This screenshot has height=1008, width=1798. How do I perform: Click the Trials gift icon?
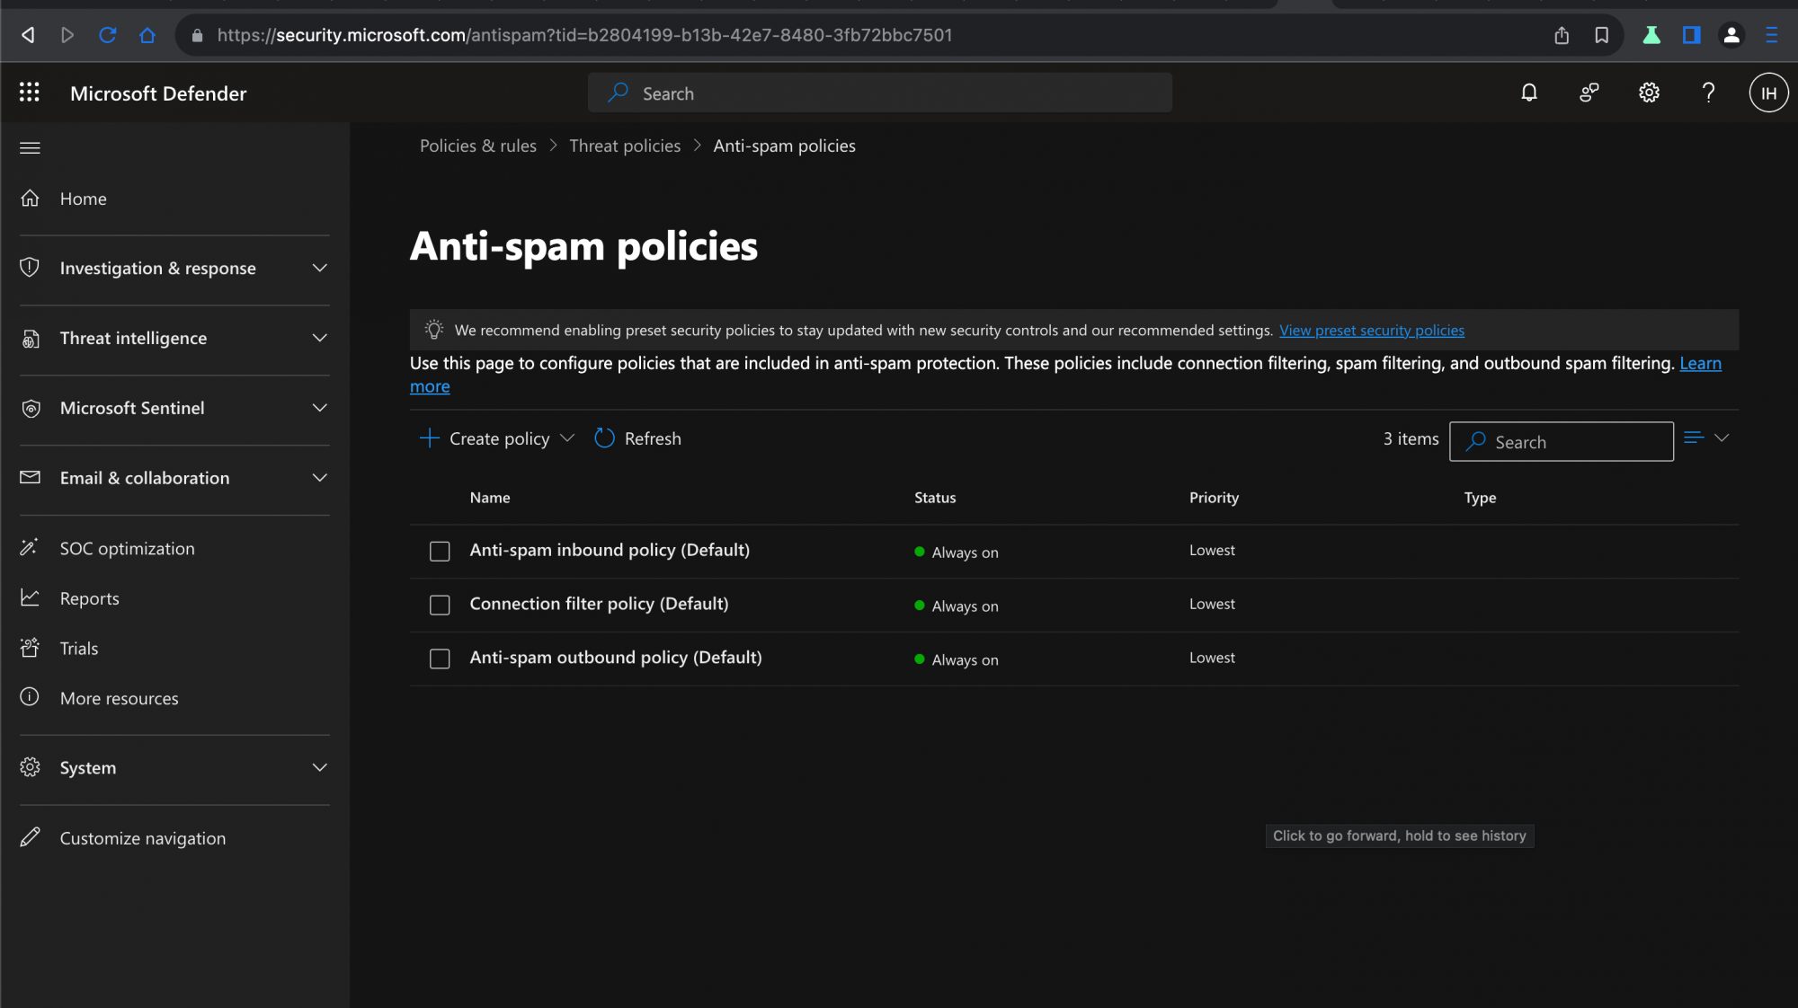pos(30,648)
